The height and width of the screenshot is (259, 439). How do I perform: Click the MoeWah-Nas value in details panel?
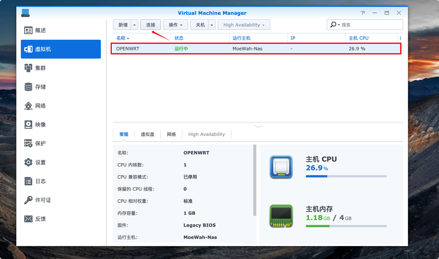click(200, 237)
